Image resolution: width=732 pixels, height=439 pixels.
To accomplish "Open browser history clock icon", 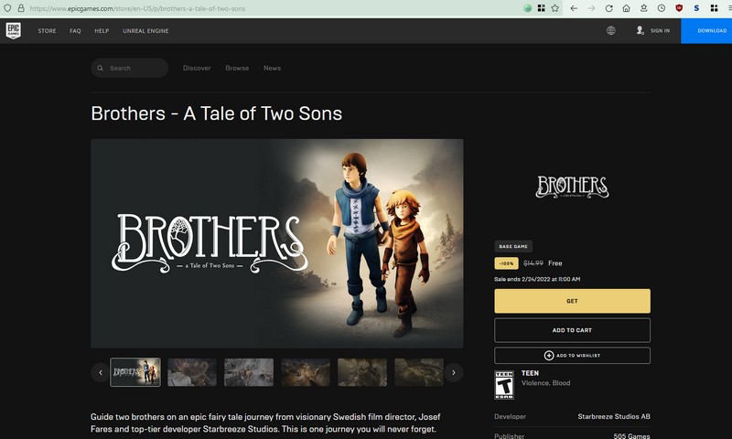I will (x=661, y=7).
